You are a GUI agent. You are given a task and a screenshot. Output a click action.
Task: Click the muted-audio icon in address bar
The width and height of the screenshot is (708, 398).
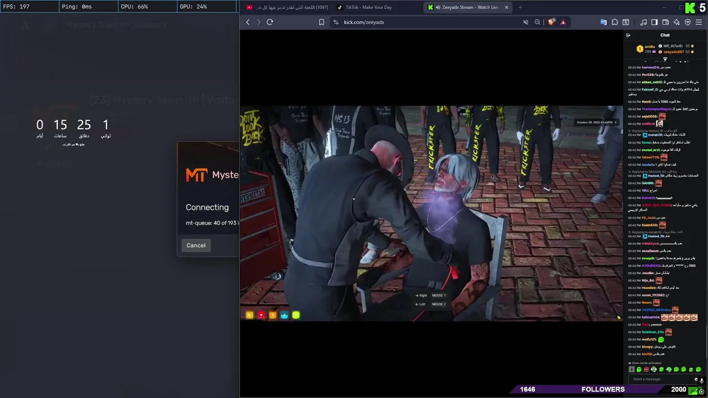[x=526, y=22]
